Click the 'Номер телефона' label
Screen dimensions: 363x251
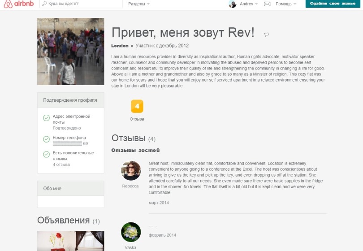(x=69, y=138)
